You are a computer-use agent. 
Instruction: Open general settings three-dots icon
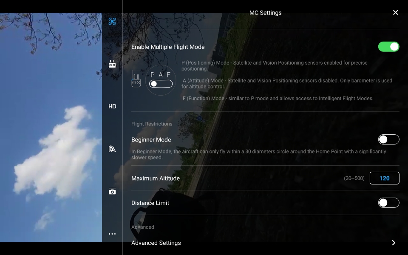click(112, 234)
